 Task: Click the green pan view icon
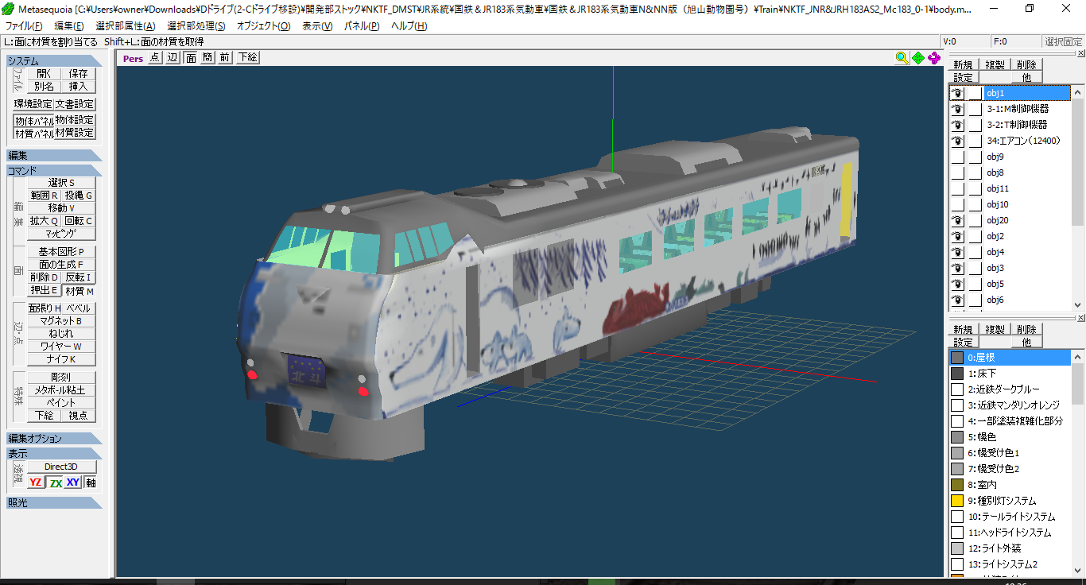click(x=918, y=57)
